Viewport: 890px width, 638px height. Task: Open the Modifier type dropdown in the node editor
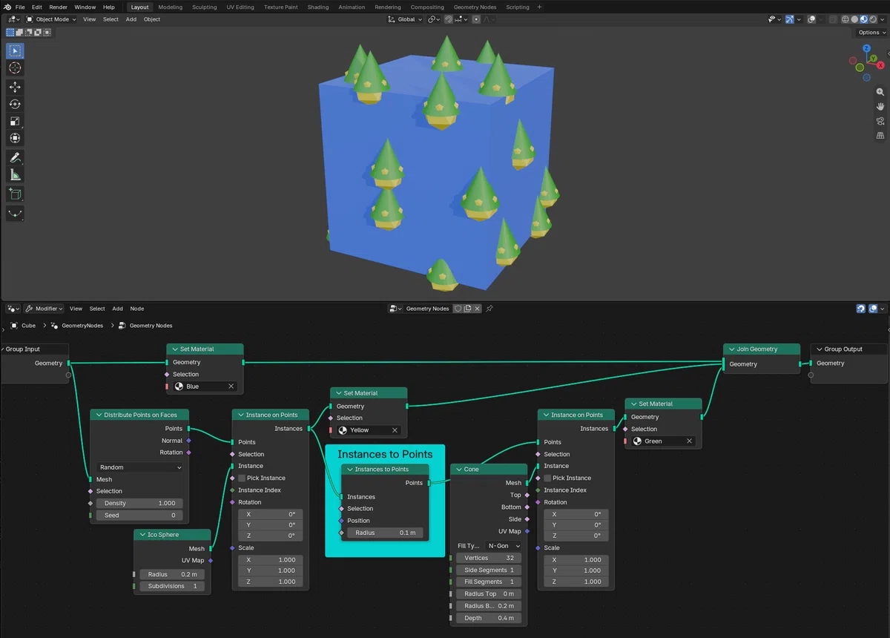pyautogui.click(x=44, y=309)
